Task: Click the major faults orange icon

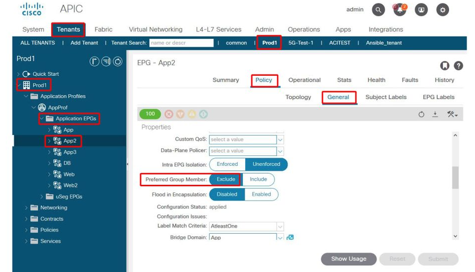Action: click(x=180, y=114)
